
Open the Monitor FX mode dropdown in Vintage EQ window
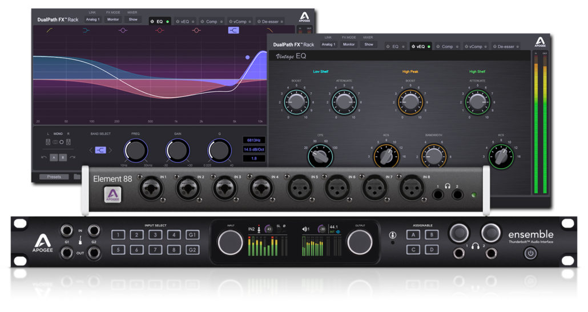click(349, 44)
